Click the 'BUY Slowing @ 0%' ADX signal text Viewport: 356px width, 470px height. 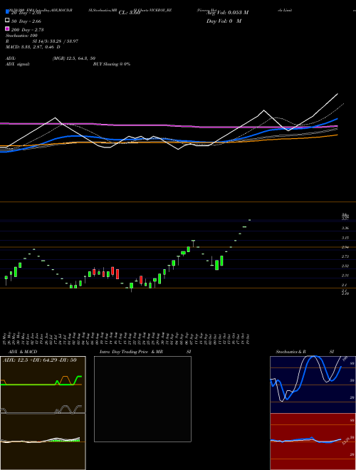(x=112, y=64)
